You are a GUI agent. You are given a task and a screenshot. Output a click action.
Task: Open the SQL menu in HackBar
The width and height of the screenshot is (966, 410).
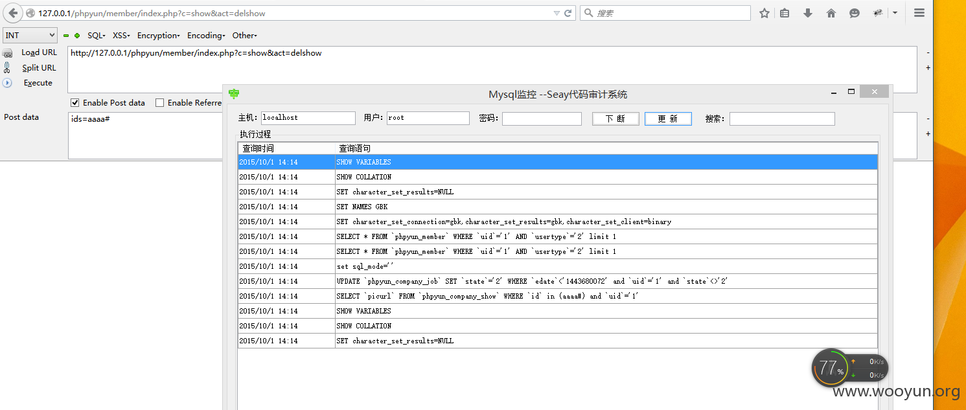[97, 36]
